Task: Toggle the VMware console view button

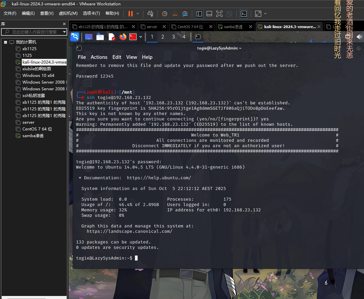Action: click(244, 14)
